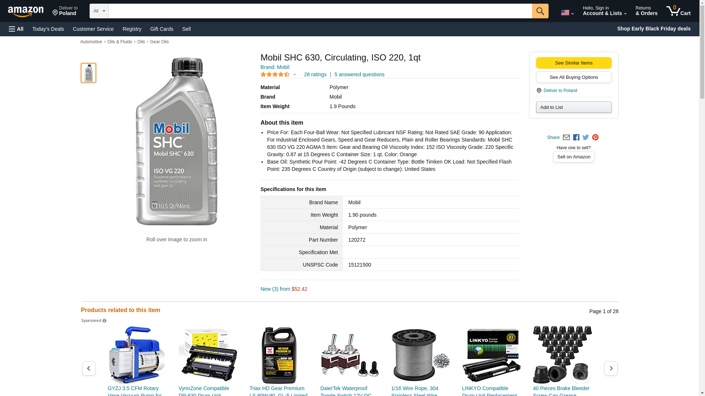Viewport: 705px width, 396px height.
Task: Share on Pinterest icon
Action: tap(595, 137)
